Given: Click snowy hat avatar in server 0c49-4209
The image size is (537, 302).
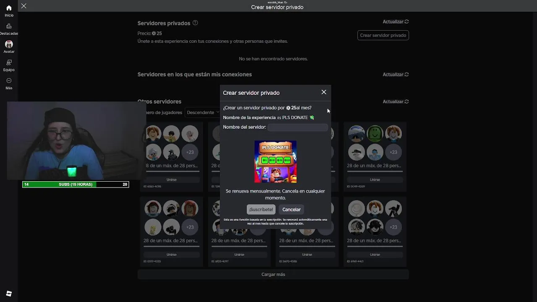Looking at the screenshot, I should pyautogui.click(x=357, y=134).
